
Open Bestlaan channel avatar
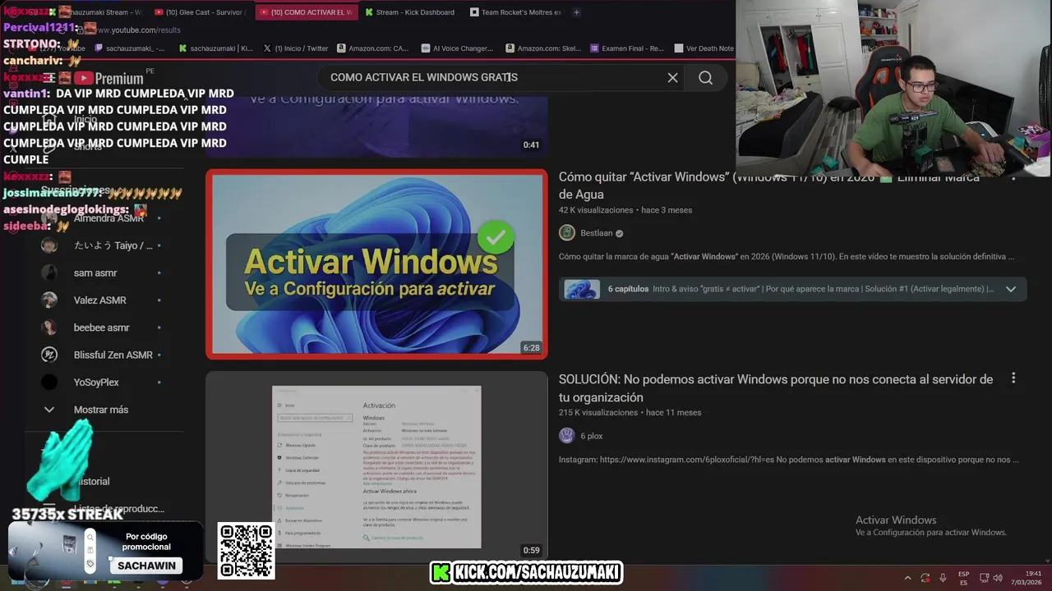(x=567, y=233)
